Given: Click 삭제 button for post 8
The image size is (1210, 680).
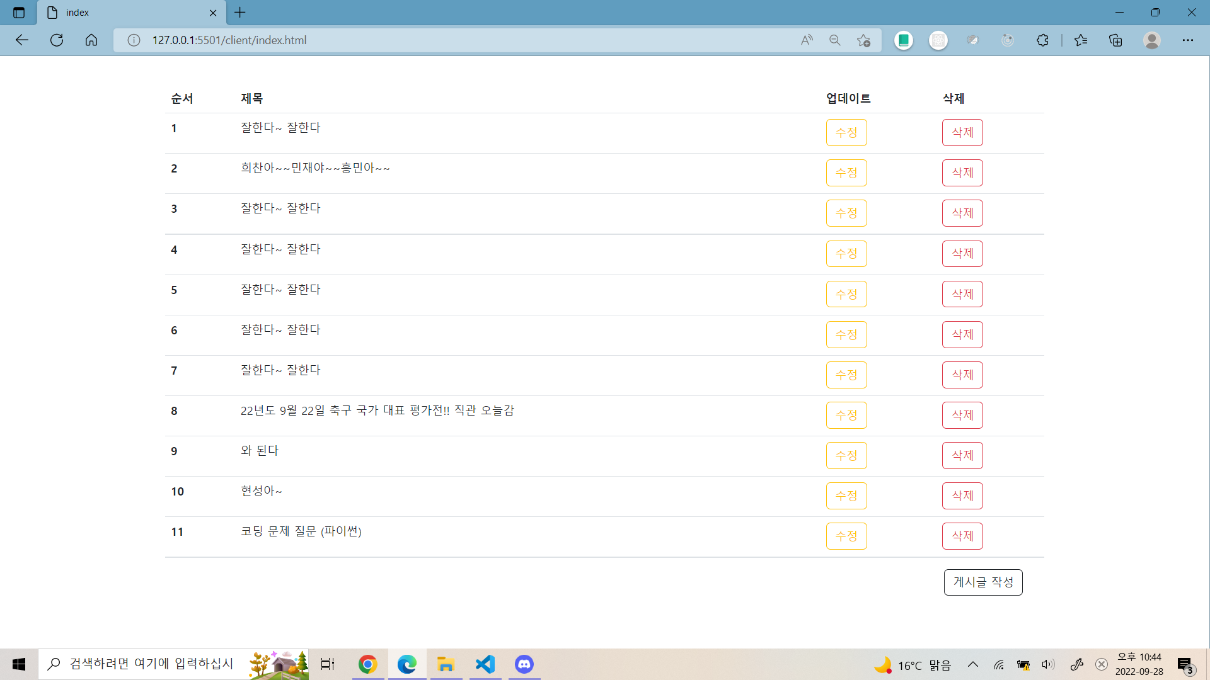Looking at the screenshot, I should [x=962, y=416].
